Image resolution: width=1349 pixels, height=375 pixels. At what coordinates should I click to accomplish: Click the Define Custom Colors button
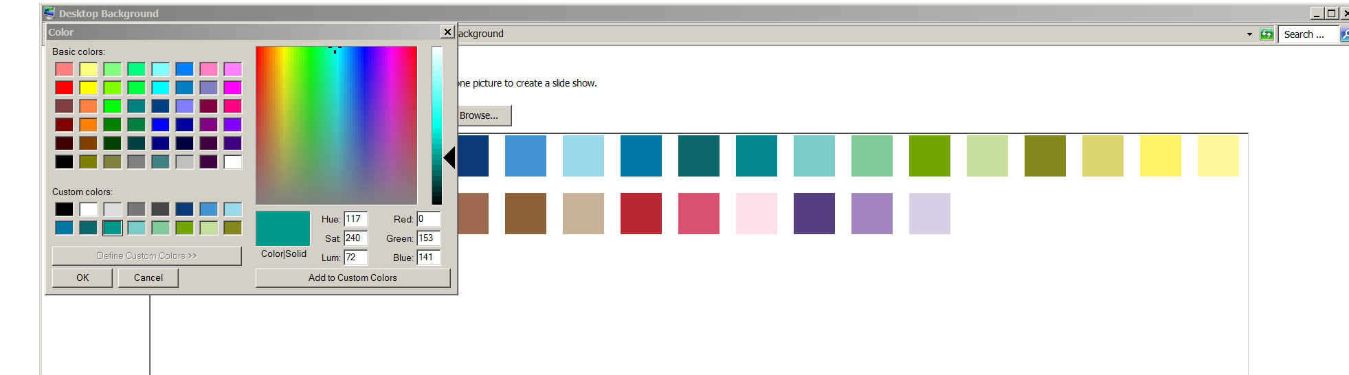(147, 255)
